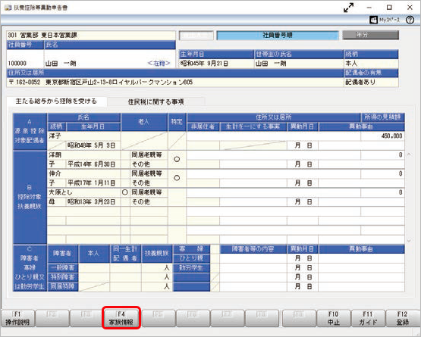Select employee name 山田 一朗

point(61,64)
